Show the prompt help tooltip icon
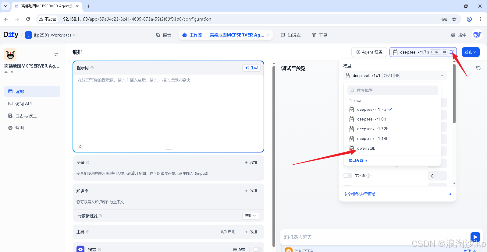 (x=92, y=68)
